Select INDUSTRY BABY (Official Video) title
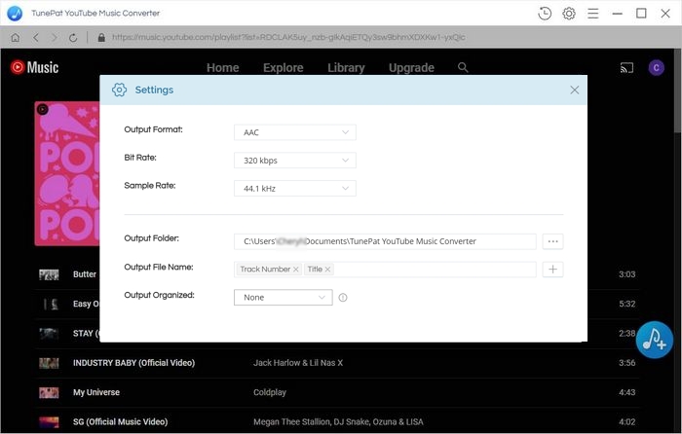 click(134, 363)
